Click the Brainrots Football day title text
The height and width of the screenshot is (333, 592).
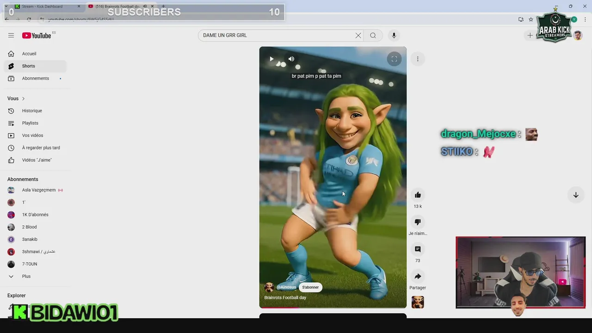(x=285, y=298)
